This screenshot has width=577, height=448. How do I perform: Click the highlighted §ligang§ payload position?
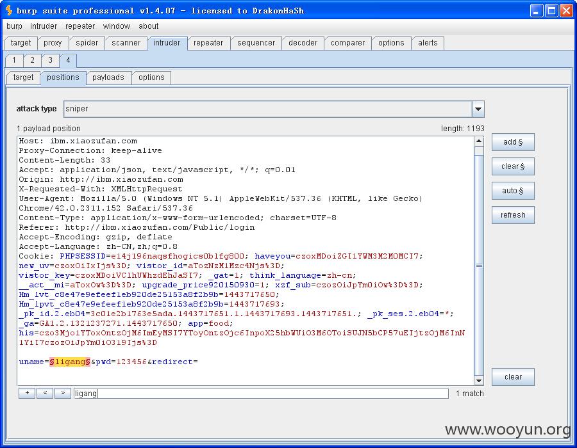click(70, 362)
